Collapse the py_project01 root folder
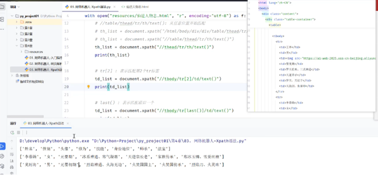 (x=12, y=16)
